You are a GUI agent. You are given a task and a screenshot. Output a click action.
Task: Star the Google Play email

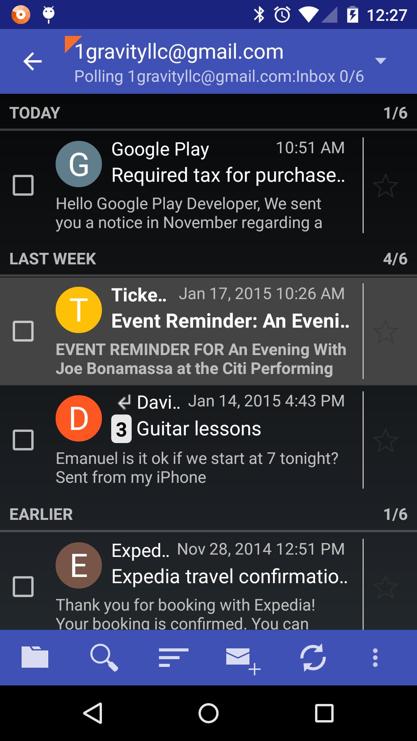(385, 186)
